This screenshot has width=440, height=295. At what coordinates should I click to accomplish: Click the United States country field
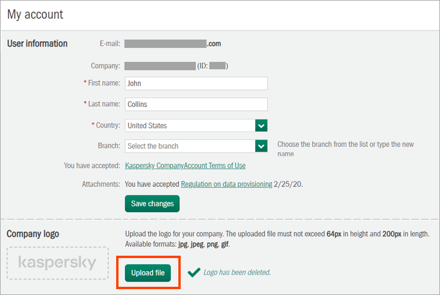tap(190, 126)
